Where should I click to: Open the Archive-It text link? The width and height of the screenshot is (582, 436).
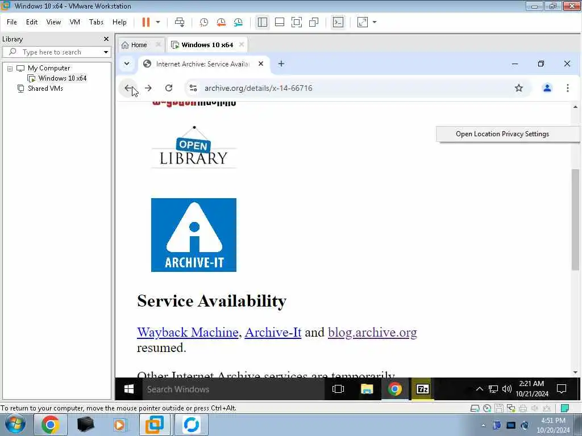point(273,332)
